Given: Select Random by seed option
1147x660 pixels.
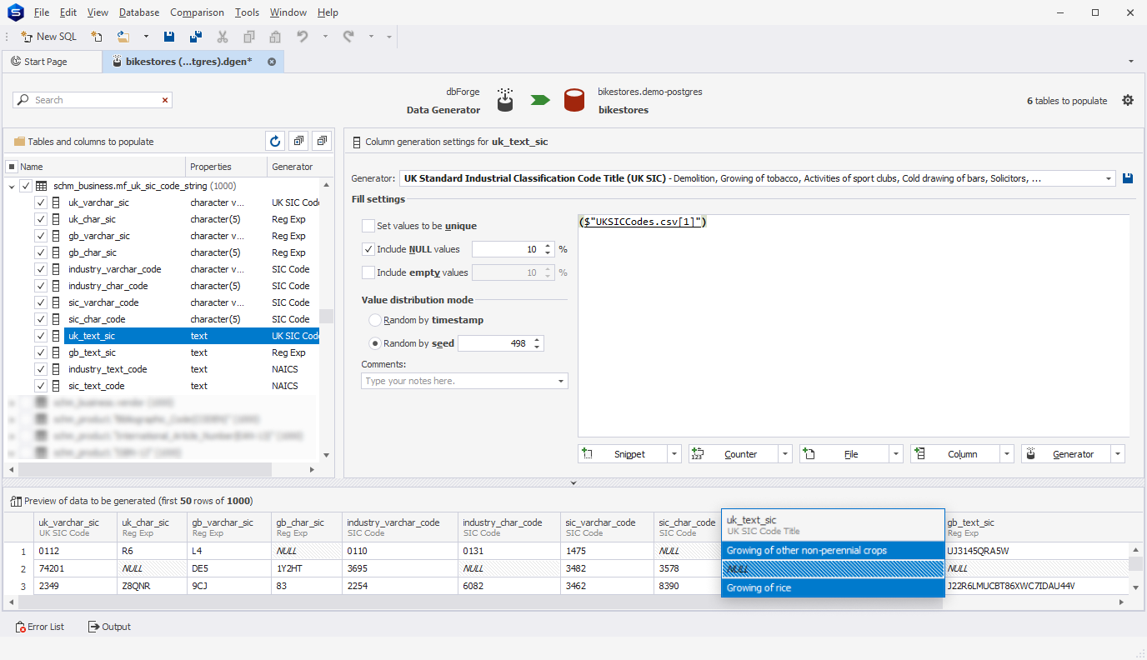Looking at the screenshot, I should (x=375, y=343).
